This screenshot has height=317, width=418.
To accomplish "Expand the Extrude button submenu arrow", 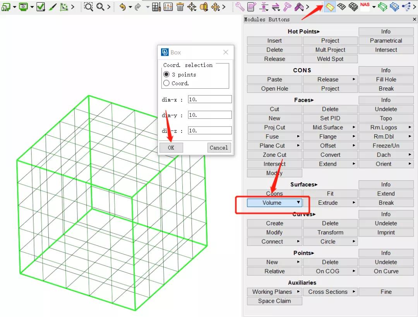I will click(x=354, y=202).
